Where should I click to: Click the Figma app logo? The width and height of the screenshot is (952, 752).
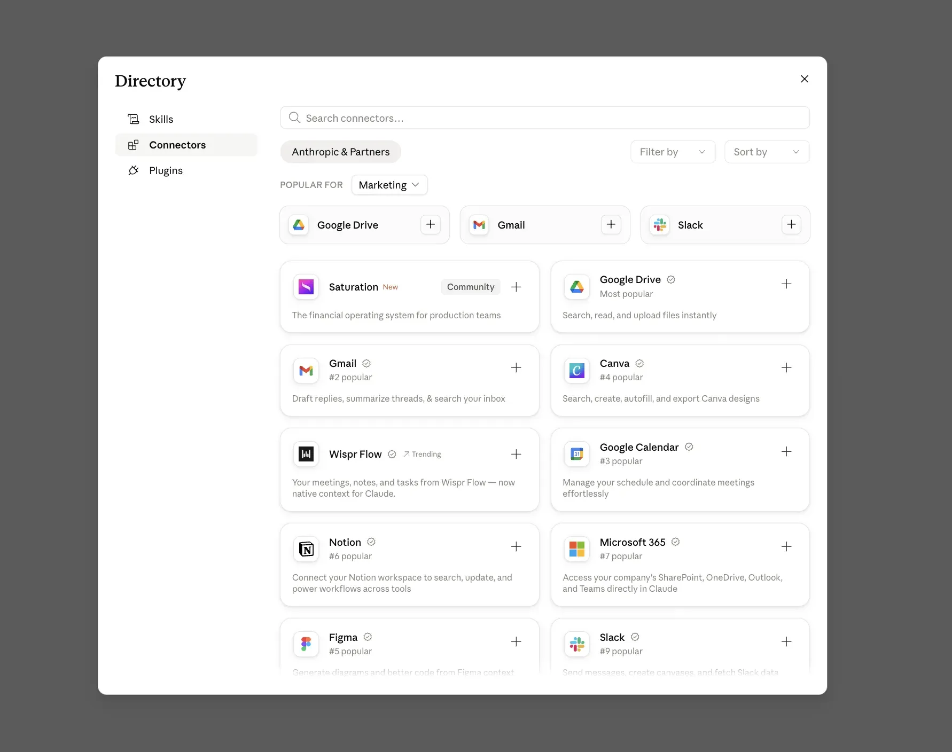[x=306, y=644]
